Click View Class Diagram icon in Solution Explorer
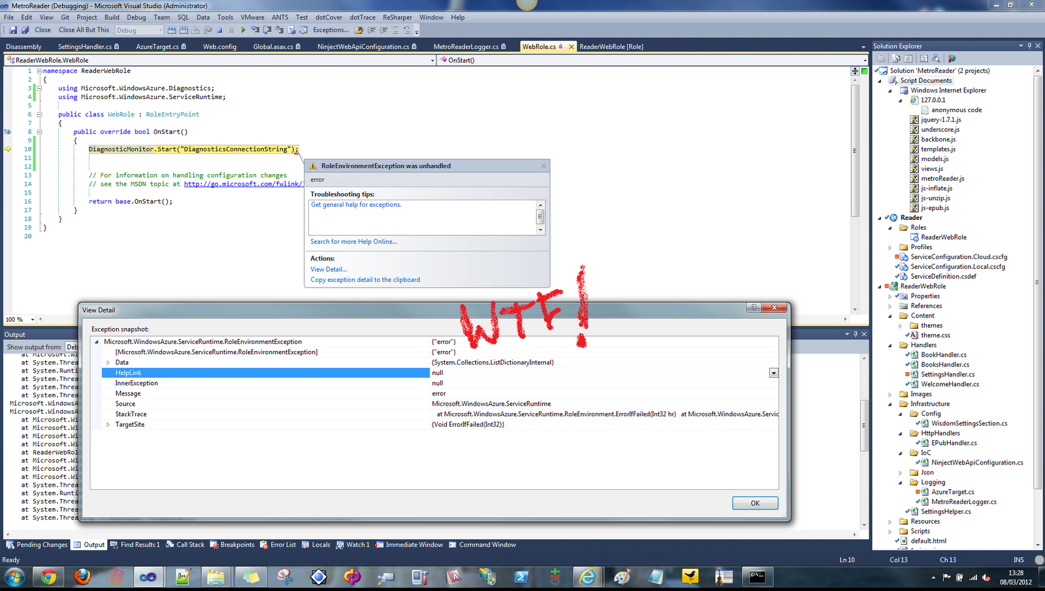 click(936, 58)
